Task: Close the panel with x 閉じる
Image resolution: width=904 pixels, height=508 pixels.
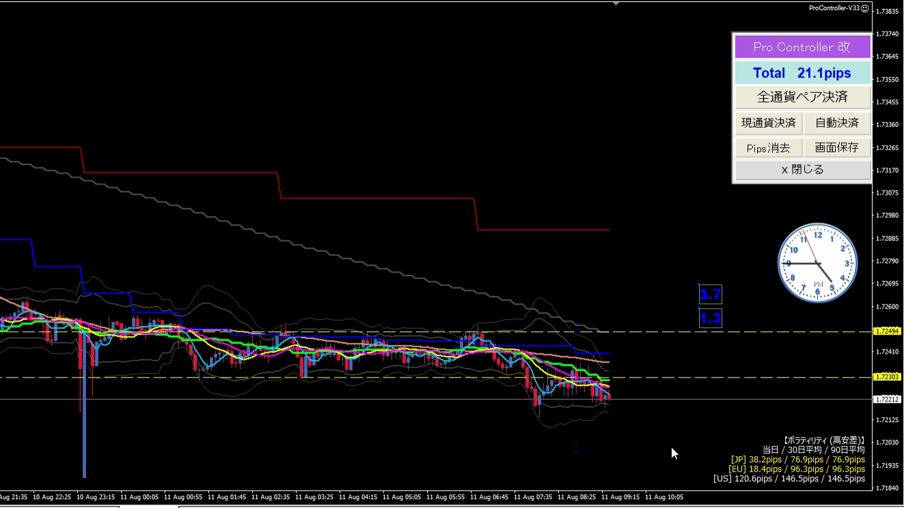Action: click(x=803, y=169)
